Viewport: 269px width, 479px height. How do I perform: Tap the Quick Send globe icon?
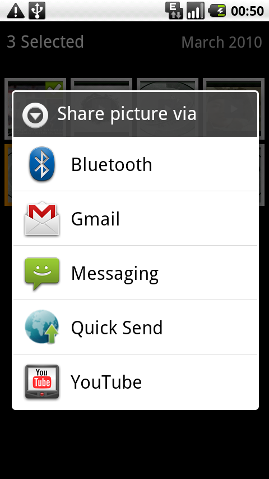(42, 327)
